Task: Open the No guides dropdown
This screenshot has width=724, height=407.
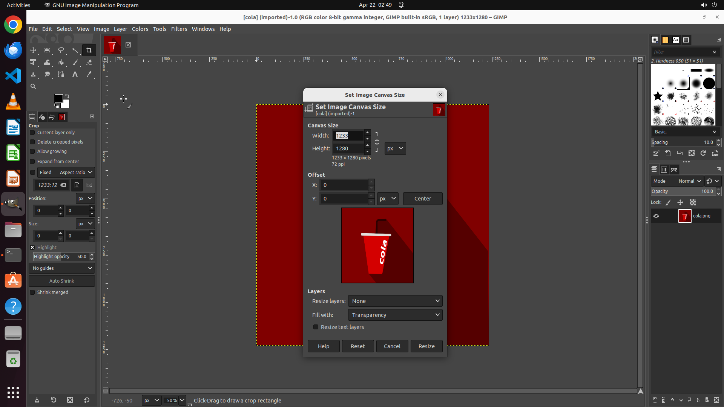Action: coord(62,268)
